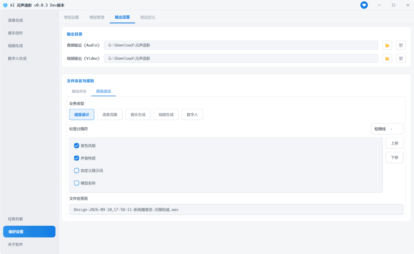Image resolution: width=414 pixels, height=254 pixels.
Task: Maximize the application window
Action: point(393,5)
